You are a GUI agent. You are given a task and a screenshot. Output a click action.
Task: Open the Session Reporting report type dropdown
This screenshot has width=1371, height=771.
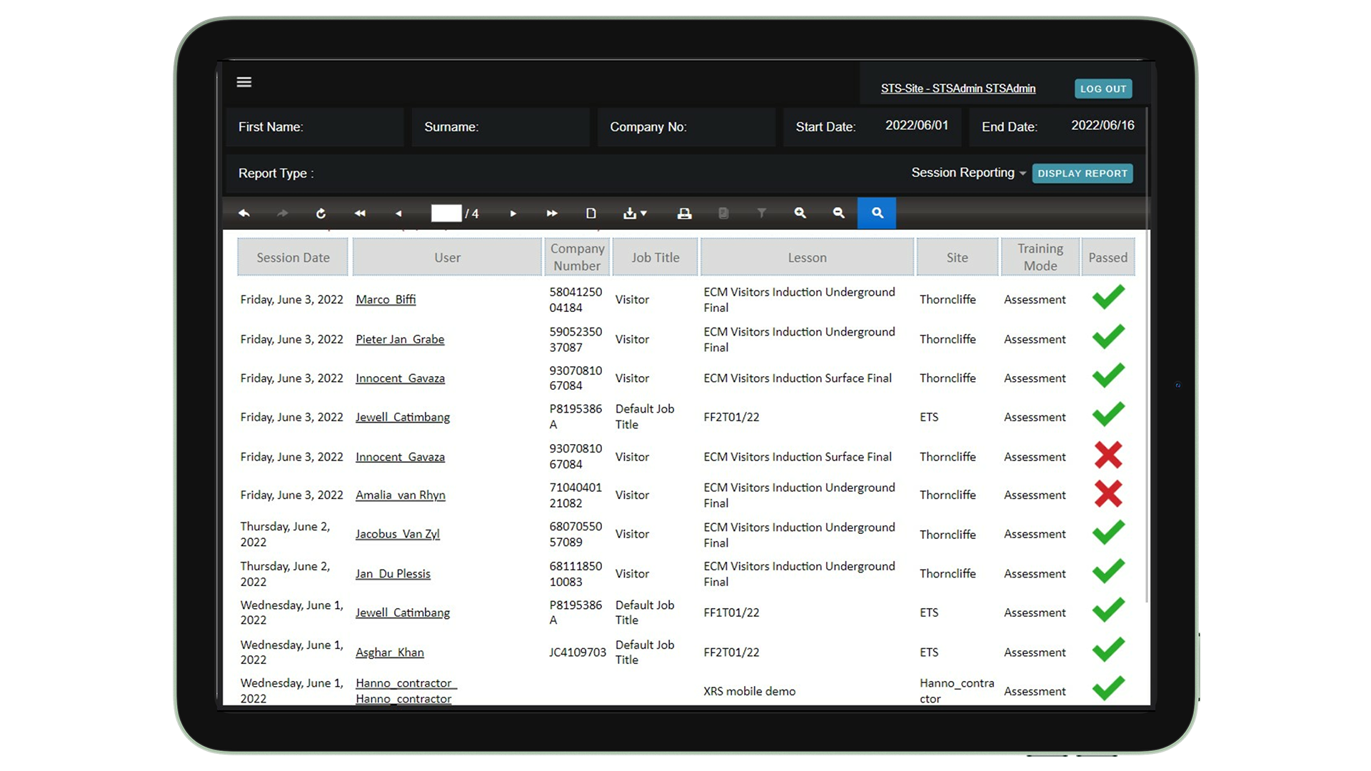click(x=968, y=173)
